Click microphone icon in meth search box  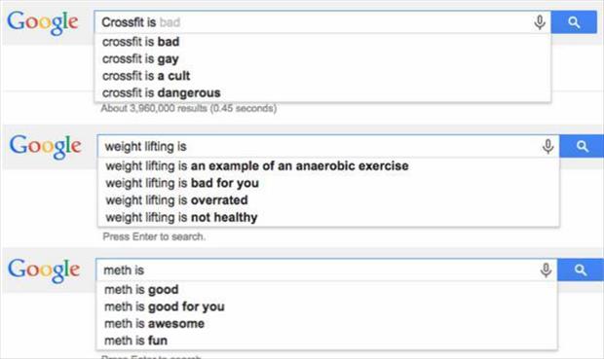coord(546,270)
